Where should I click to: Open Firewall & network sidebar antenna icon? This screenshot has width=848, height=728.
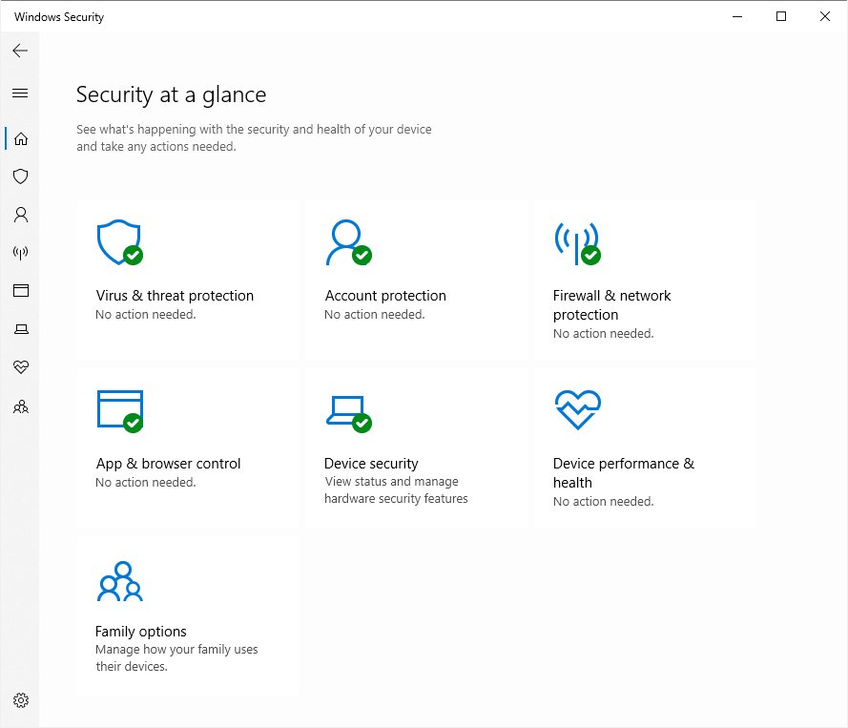tap(21, 253)
